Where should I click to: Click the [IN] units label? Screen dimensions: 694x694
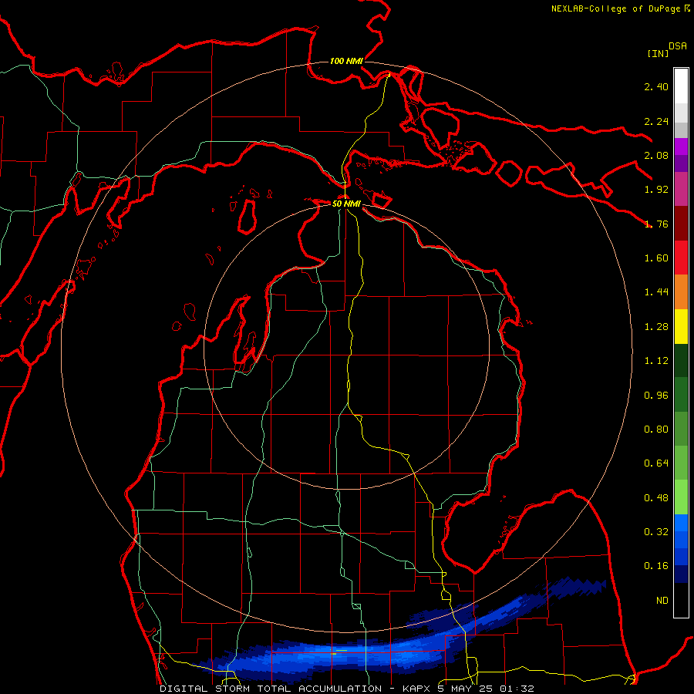point(658,53)
